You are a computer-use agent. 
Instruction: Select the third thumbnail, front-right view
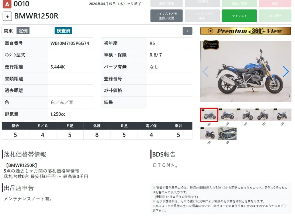point(246,115)
